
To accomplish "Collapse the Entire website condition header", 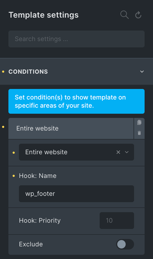I will pos(71,128).
